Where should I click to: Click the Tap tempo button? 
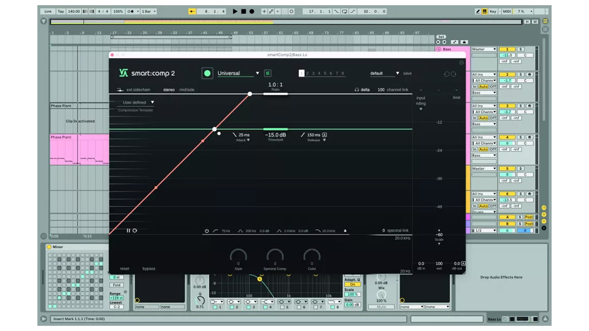coord(60,11)
